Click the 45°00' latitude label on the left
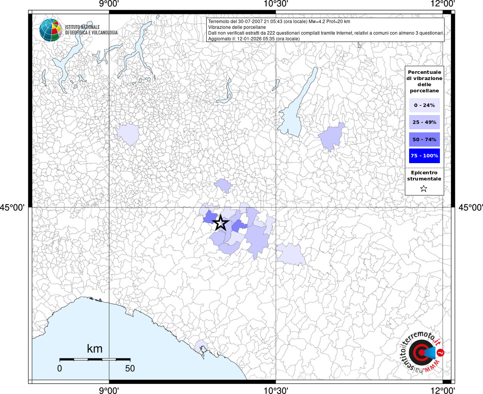The height and width of the screenshot is (394, 483). tap(12, 207)
